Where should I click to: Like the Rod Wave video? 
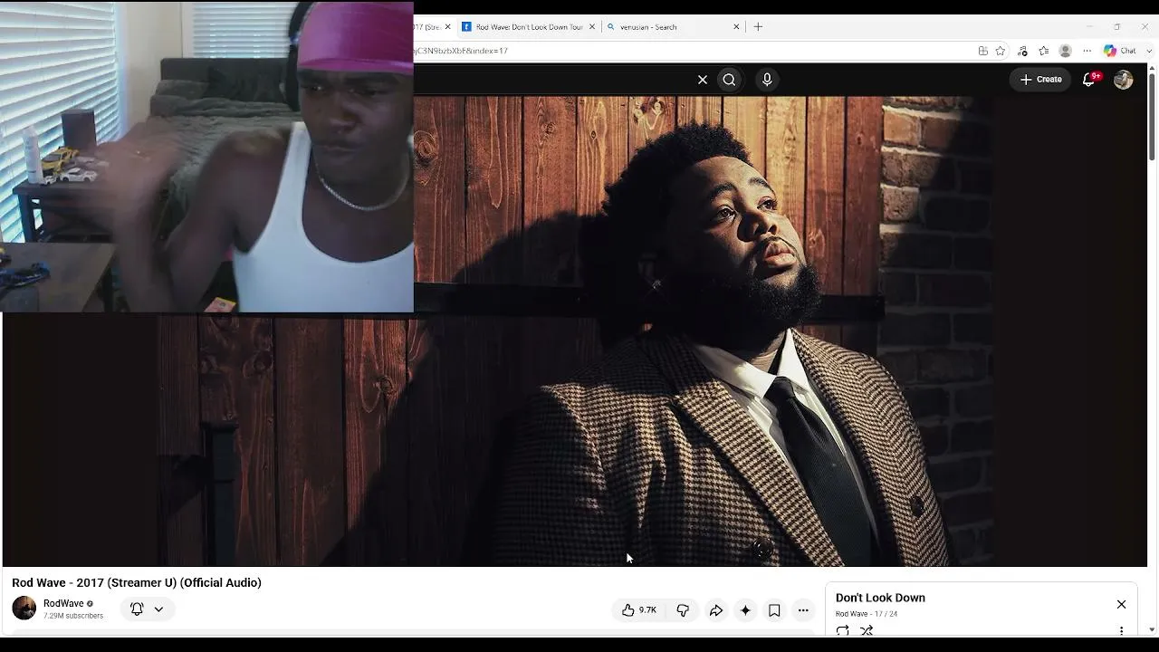click(x=638, y=610)
